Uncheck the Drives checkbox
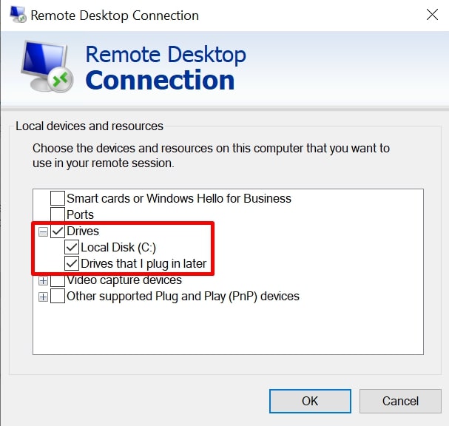The image size is (449, 426). pos(58,231)
